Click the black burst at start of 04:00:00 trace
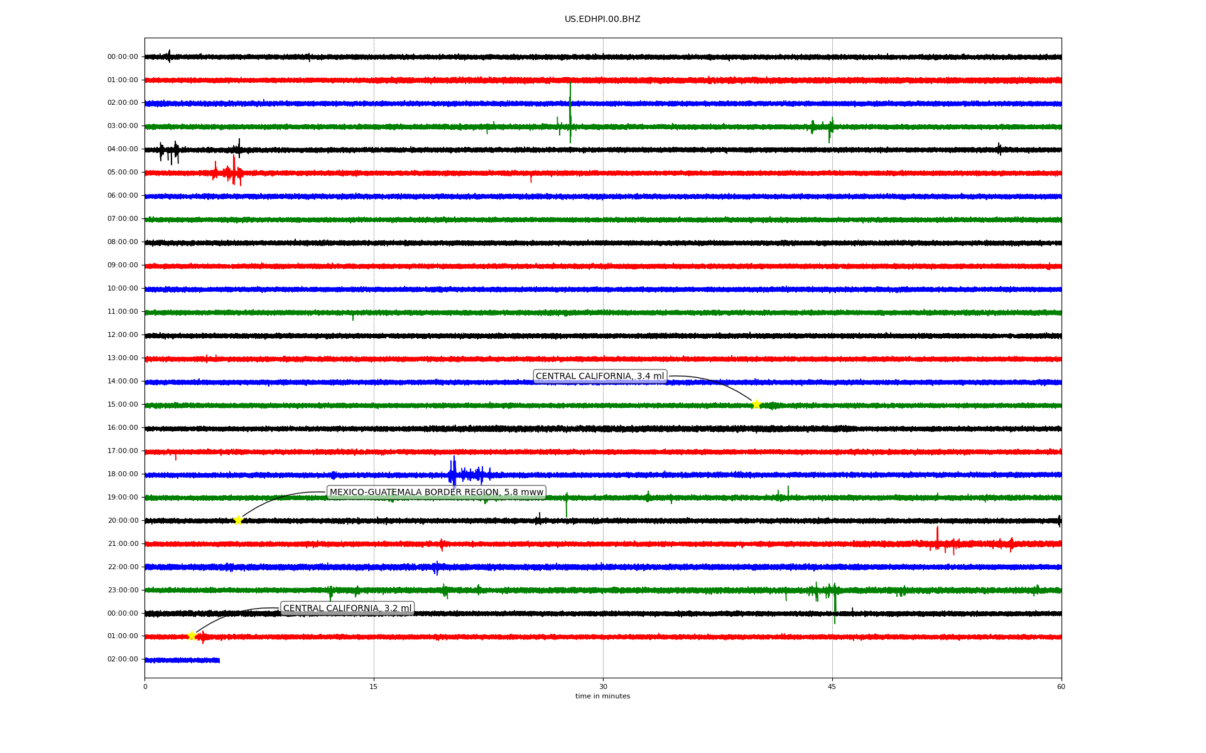 [170, 151]
